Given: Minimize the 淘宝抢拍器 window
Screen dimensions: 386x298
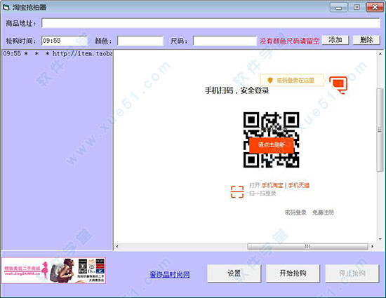Looking at the screenshot, I should tap(338, 8).
